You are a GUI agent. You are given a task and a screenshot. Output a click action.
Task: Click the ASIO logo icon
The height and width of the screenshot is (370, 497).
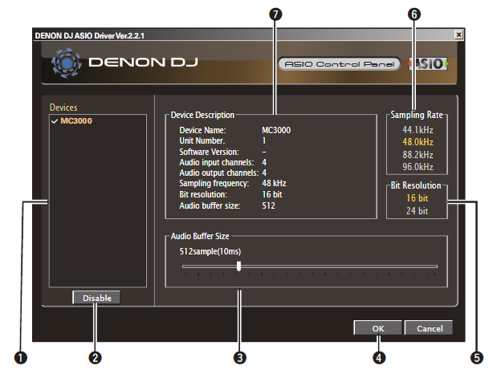[x=428, y=64]
